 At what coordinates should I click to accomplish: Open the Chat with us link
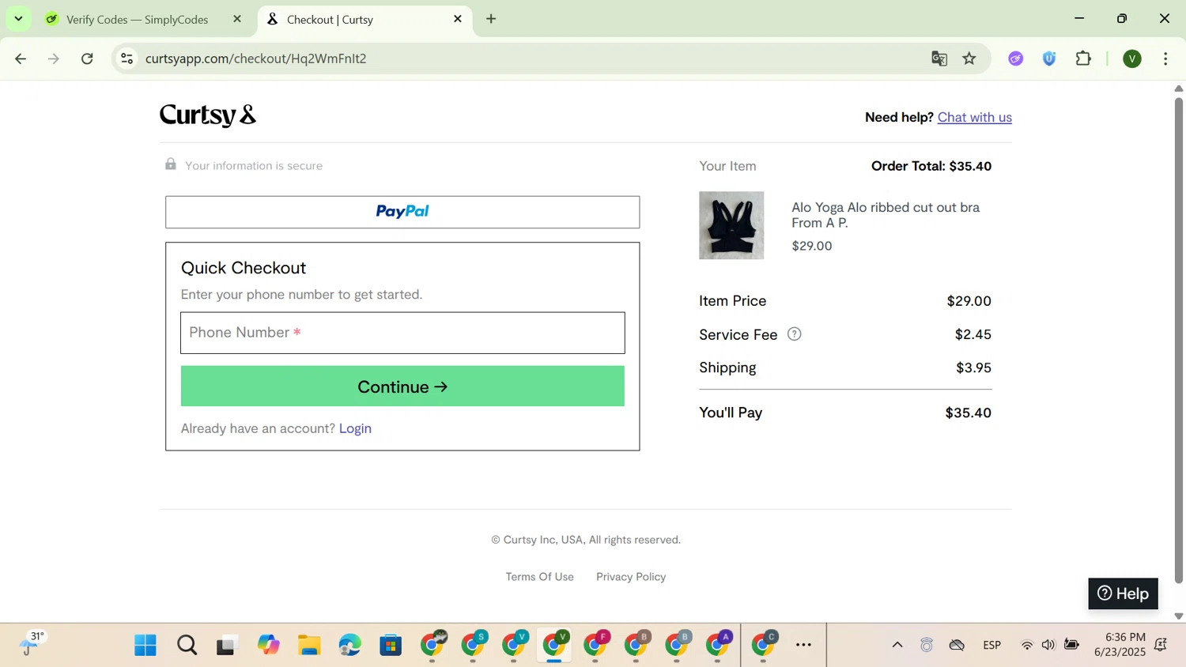click(x=974, y=117)
